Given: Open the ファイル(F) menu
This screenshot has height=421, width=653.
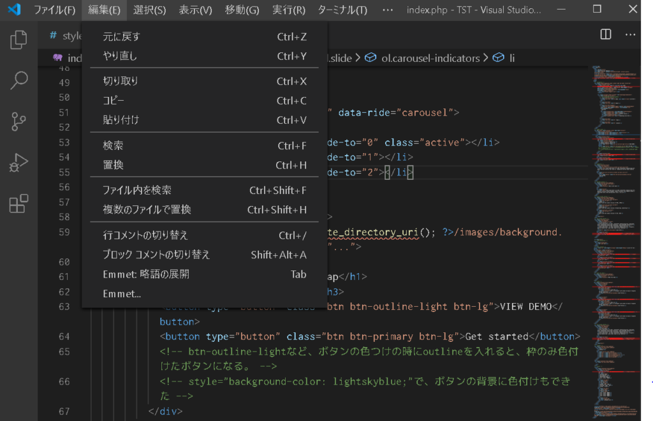Looking at the screenshot, I should [54, 10].
